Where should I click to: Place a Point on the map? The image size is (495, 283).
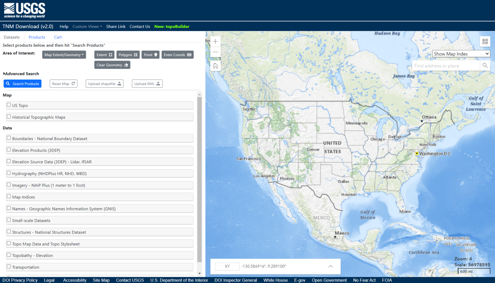(x=150, y=55)
